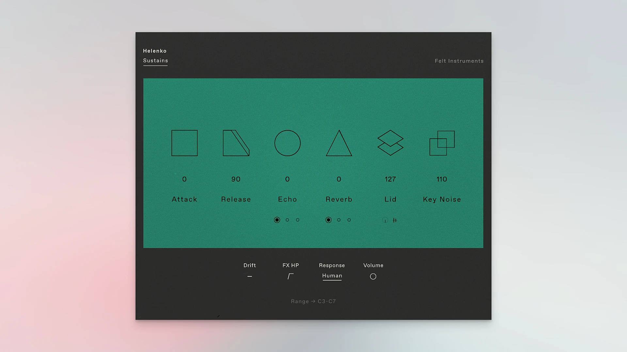Select the first Echo type radio button
Image resolution: width=627 pixels, height=352 pixels.
[277, 220]
